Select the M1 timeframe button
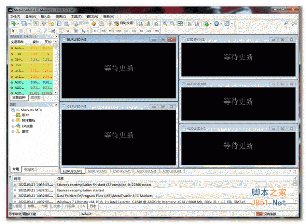306x224 pixels. click(x=96, y=31)
